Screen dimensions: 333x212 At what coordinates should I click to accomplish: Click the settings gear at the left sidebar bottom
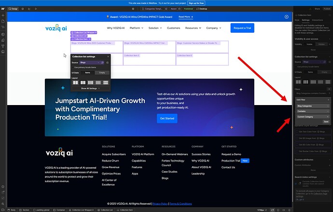pyautogui.click(x=3, y=187)
